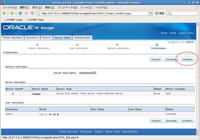Click the Firefox logo in title bar
This screenshot has height=140, width=200.
pos(3,3)
